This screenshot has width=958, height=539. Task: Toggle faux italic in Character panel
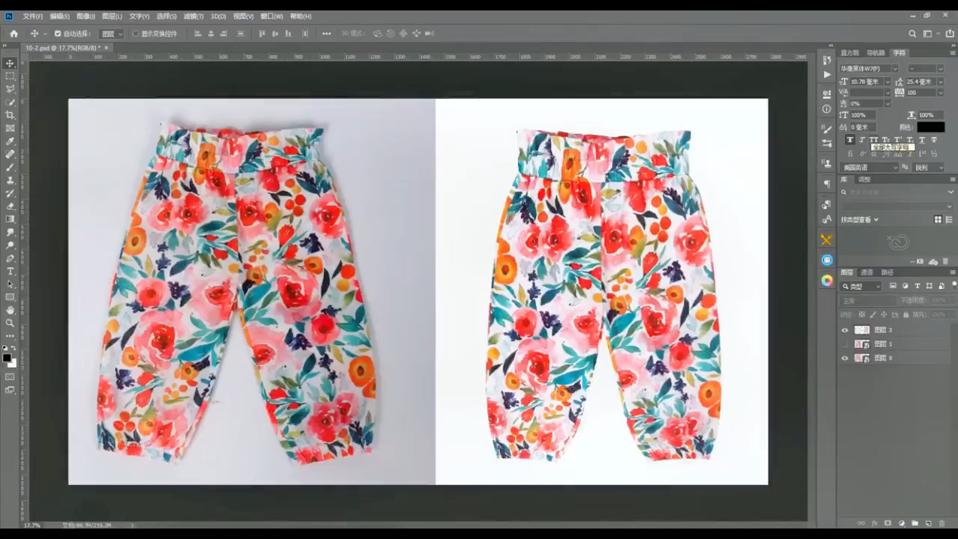(862, 140)
